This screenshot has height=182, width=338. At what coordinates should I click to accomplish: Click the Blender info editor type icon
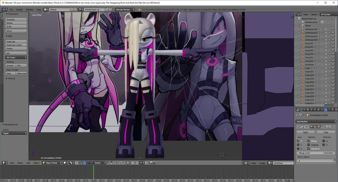[5, 10]
